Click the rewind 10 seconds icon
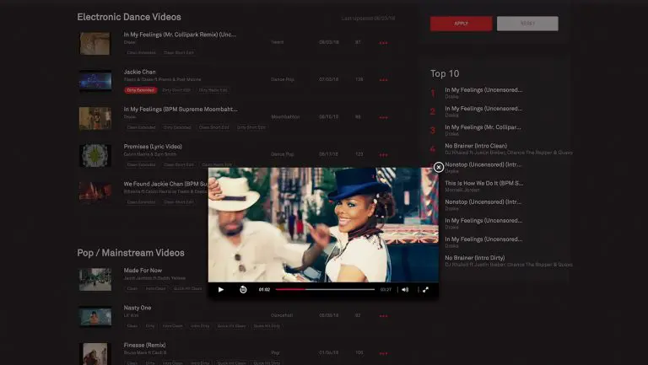This screenshot has width=648, height=365. tap(243, 289)
